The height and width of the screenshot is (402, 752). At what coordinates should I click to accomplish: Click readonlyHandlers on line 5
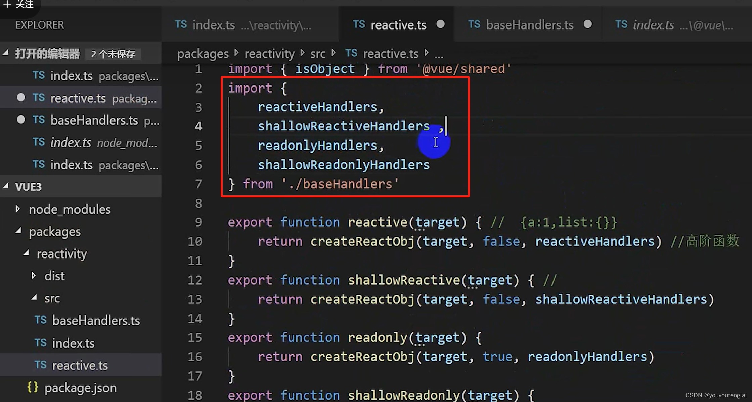317,146
